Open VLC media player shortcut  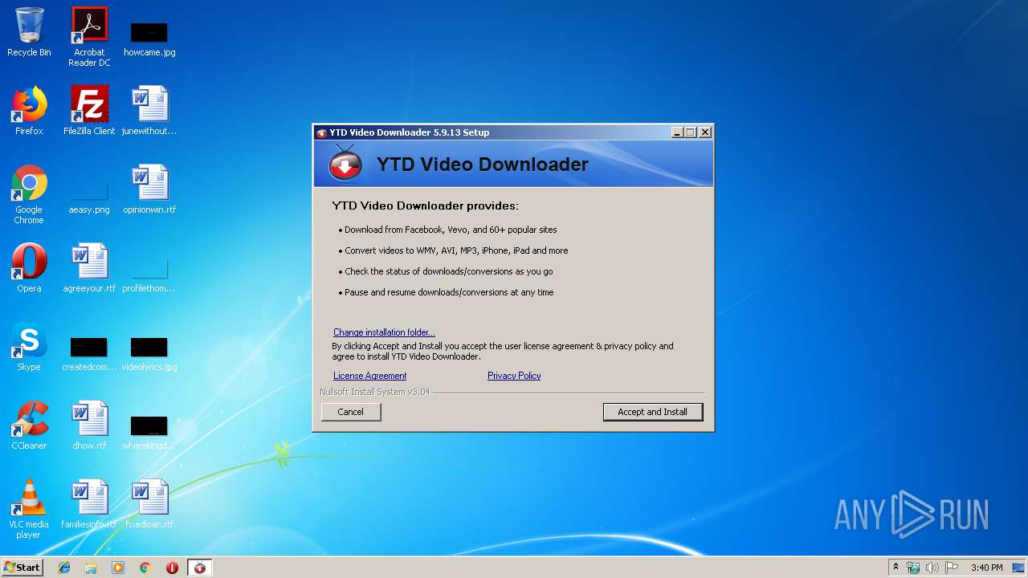coord(29,509)
